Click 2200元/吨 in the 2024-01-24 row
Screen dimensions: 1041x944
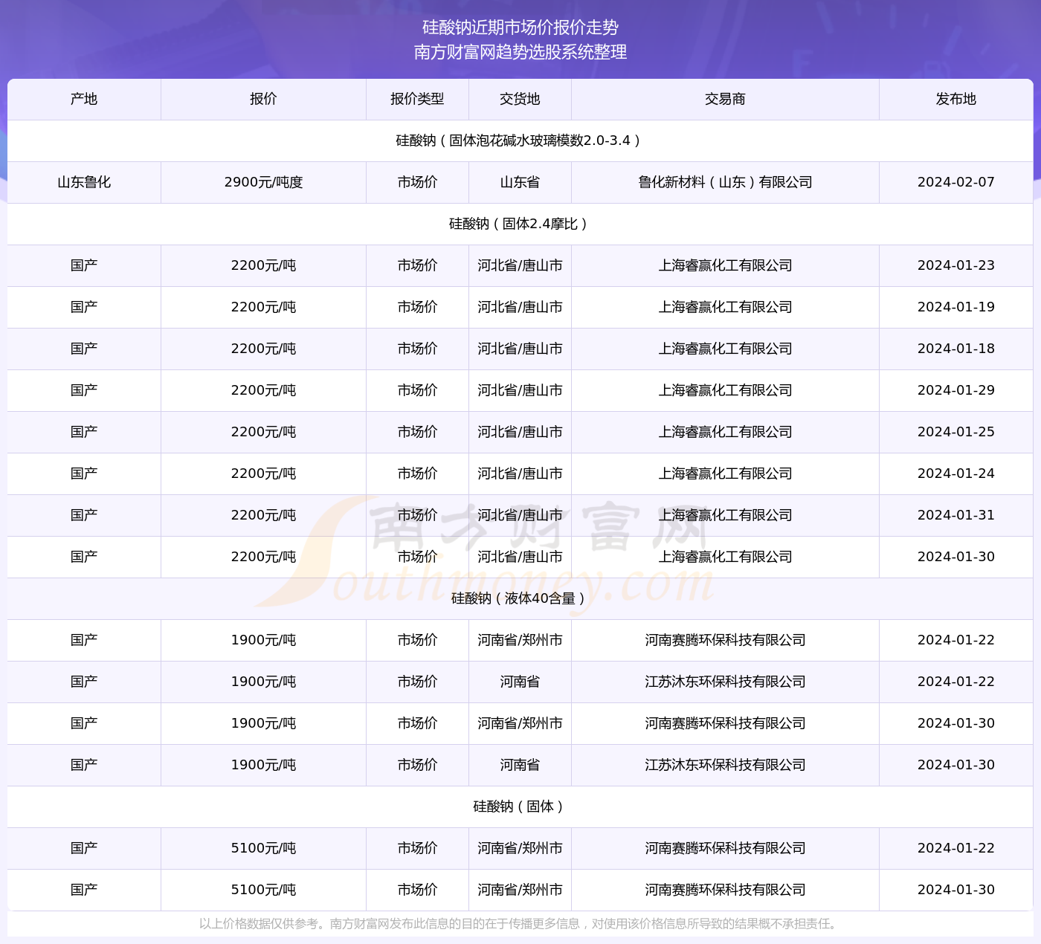(263, 473)
